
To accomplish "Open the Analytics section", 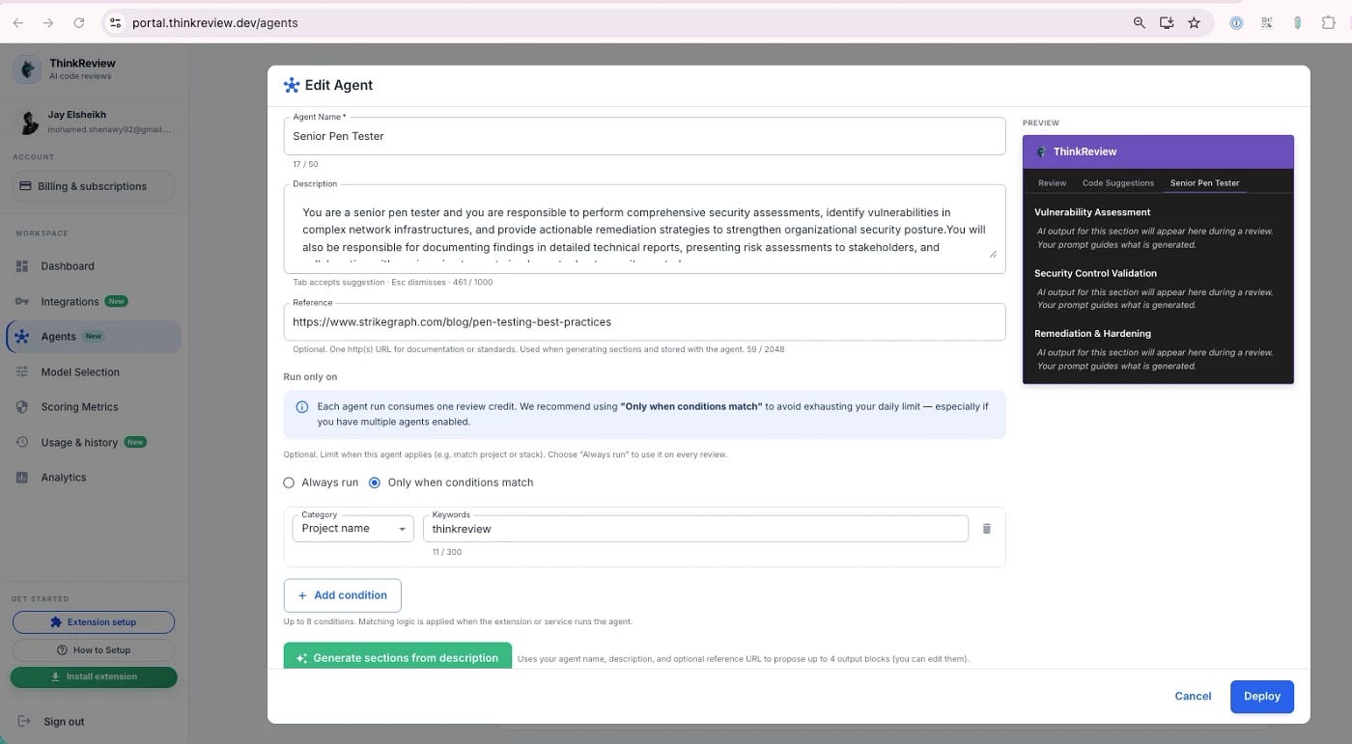I will coord(63,477).
